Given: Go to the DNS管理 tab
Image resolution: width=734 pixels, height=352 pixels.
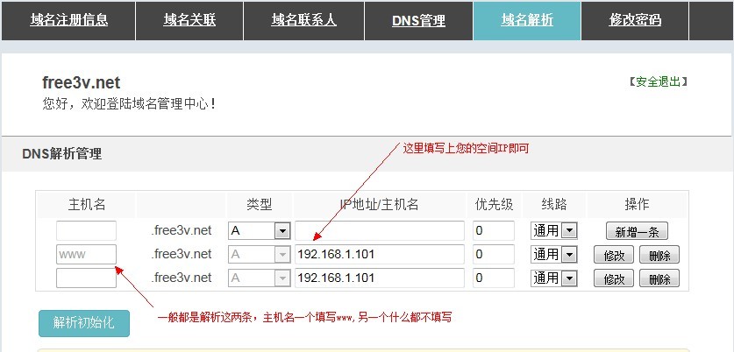Looking at the screenshot, I should pyautogui.click(x=418, y=20).
